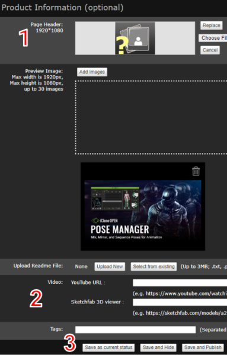Click the 'Upload Readme File:' label
Viewport: 227px width, 355px height.
pyautogui.click(x=38, y=266)
